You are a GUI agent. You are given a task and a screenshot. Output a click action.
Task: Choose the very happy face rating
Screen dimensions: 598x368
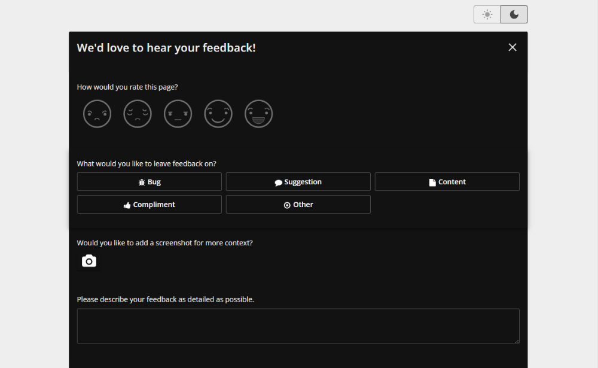tap(258, 114)
